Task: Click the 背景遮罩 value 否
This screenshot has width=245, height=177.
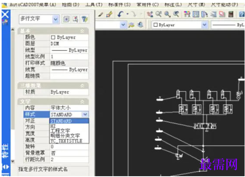Action: 69,153
